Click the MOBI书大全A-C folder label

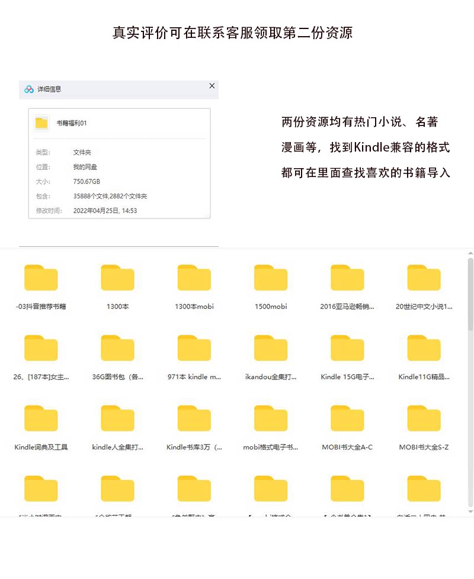[x=347, y=447]
